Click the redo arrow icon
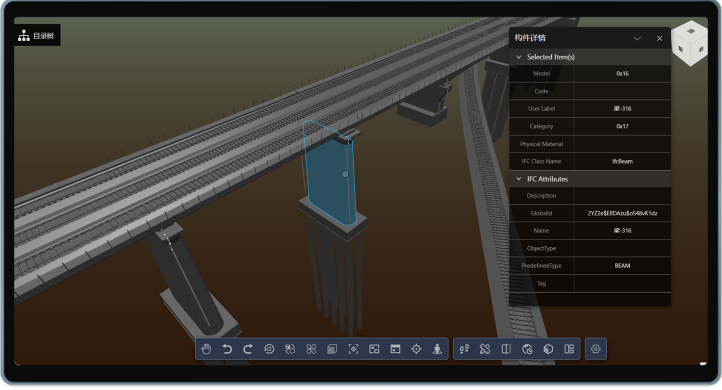722x390 pixels. [x=248, y=349]
